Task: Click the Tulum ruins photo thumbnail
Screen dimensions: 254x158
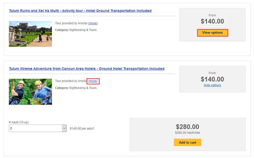Action: coord(30,34)
